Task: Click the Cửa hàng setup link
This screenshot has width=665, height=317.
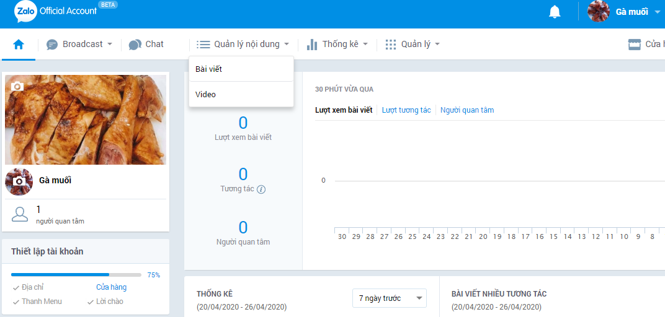Action: pyautogui.click(x=111, y=287)
